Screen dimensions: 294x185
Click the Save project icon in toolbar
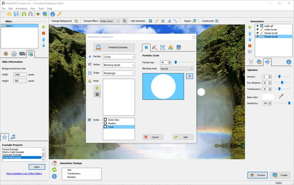point(16,14)
